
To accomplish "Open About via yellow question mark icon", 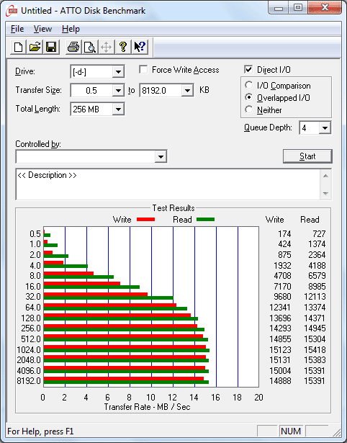I will [122, 47].
